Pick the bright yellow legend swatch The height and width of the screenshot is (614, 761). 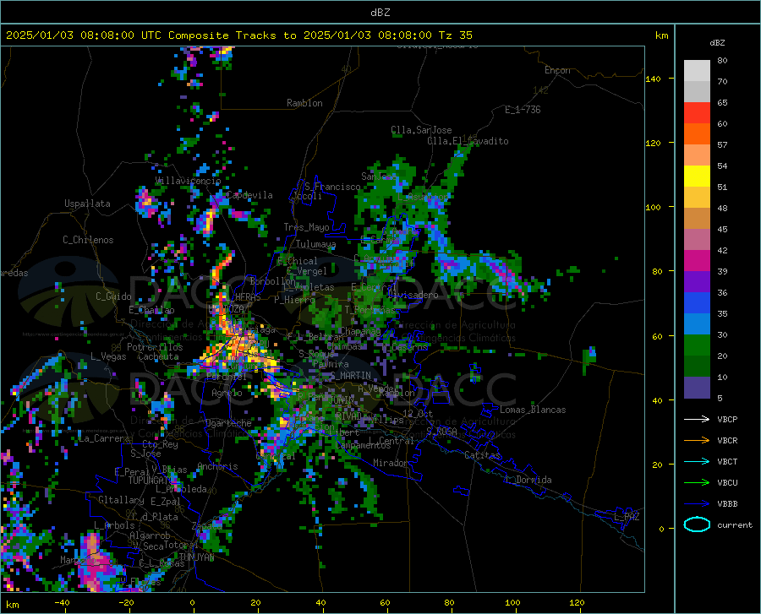697,177
